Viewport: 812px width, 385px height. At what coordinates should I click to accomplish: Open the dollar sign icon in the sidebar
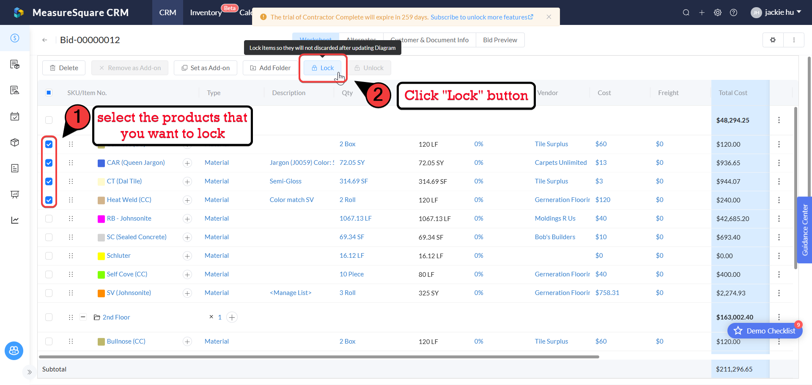pos(15,38)
